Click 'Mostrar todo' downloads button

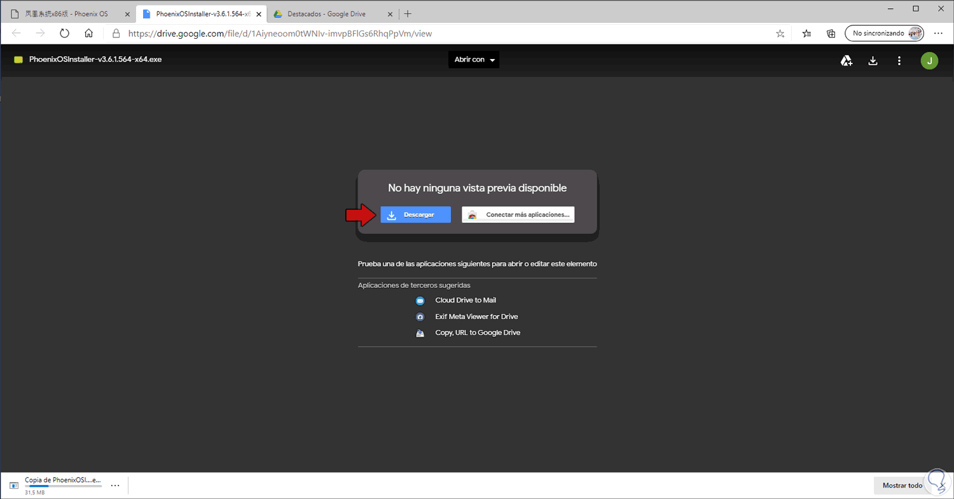coord(902,486)
